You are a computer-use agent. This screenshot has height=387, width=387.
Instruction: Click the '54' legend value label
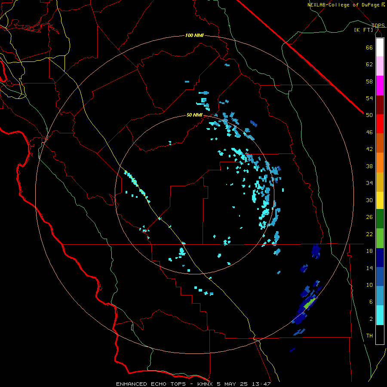[x=369, y=98]
